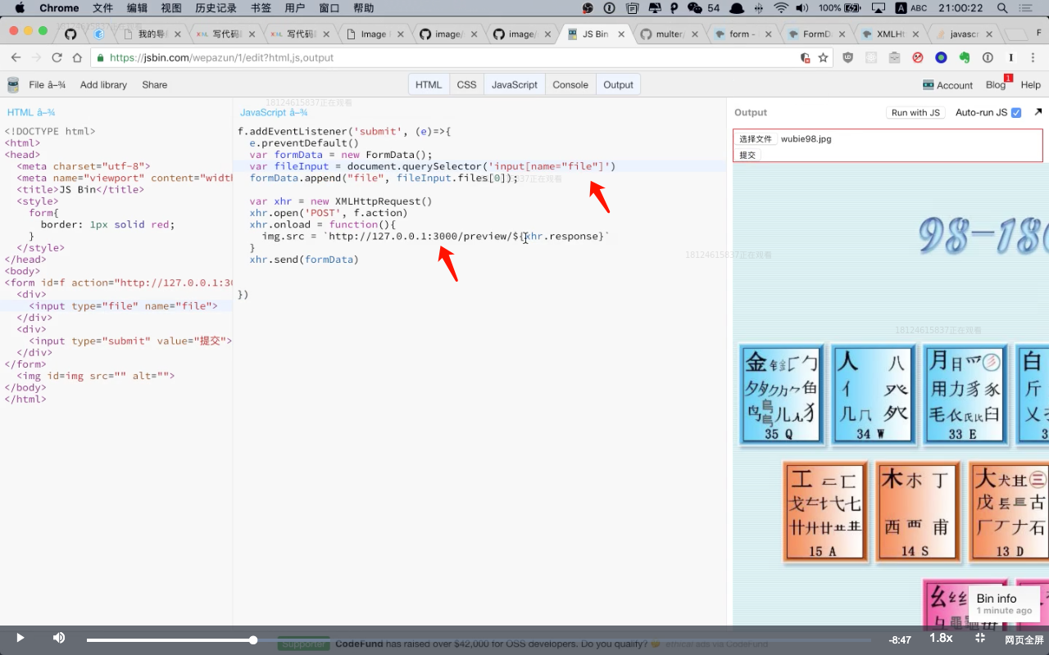Toggle the CSS panel
Viewport: 1049px width, 655px height.
(x=466, y=84)
